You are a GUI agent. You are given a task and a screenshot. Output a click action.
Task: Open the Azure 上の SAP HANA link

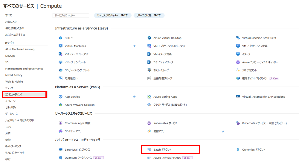pos(167,158)
